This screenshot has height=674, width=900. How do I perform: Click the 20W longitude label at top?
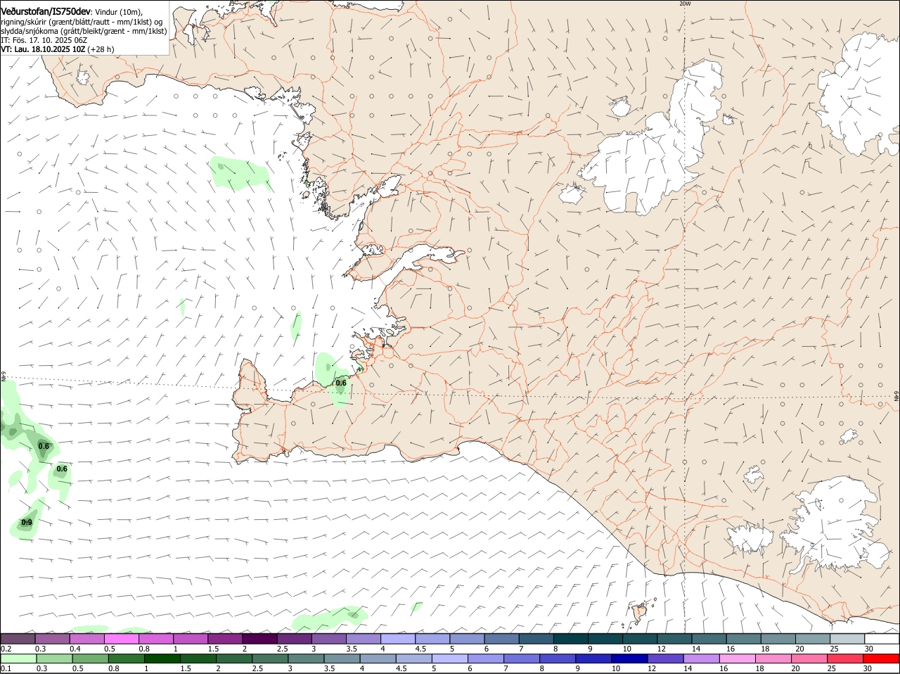pyautogui.click(x=685, y=4)
